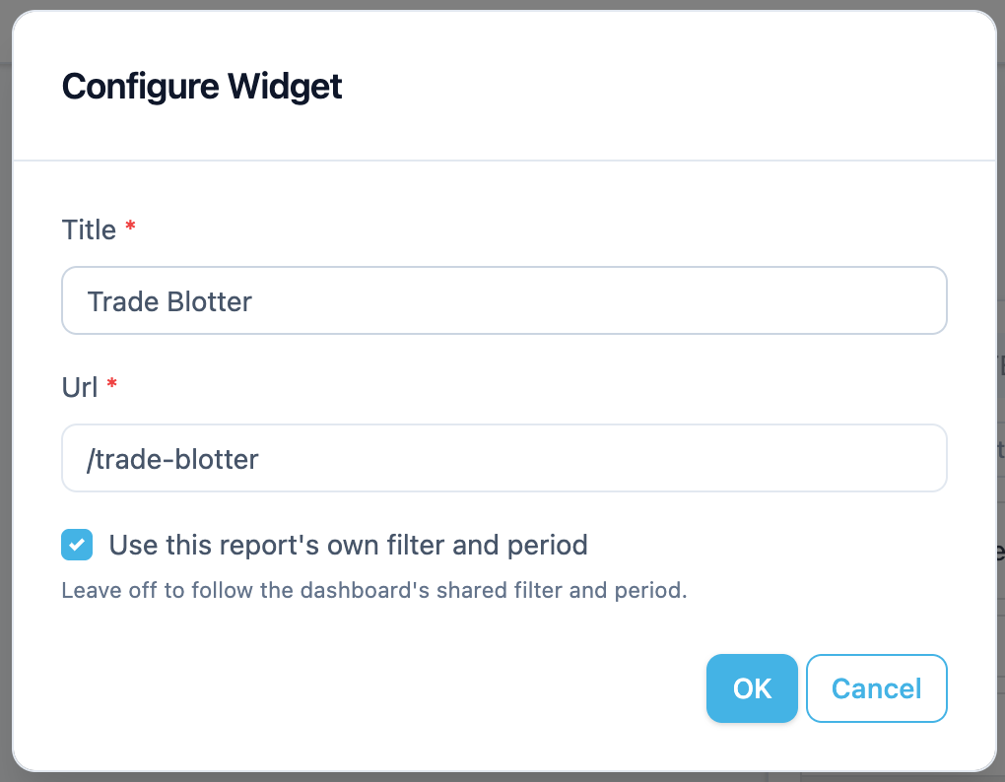This screenshot has height=782, width=1005.
Task: Click the OK button
Action: (x=752, y=688)
